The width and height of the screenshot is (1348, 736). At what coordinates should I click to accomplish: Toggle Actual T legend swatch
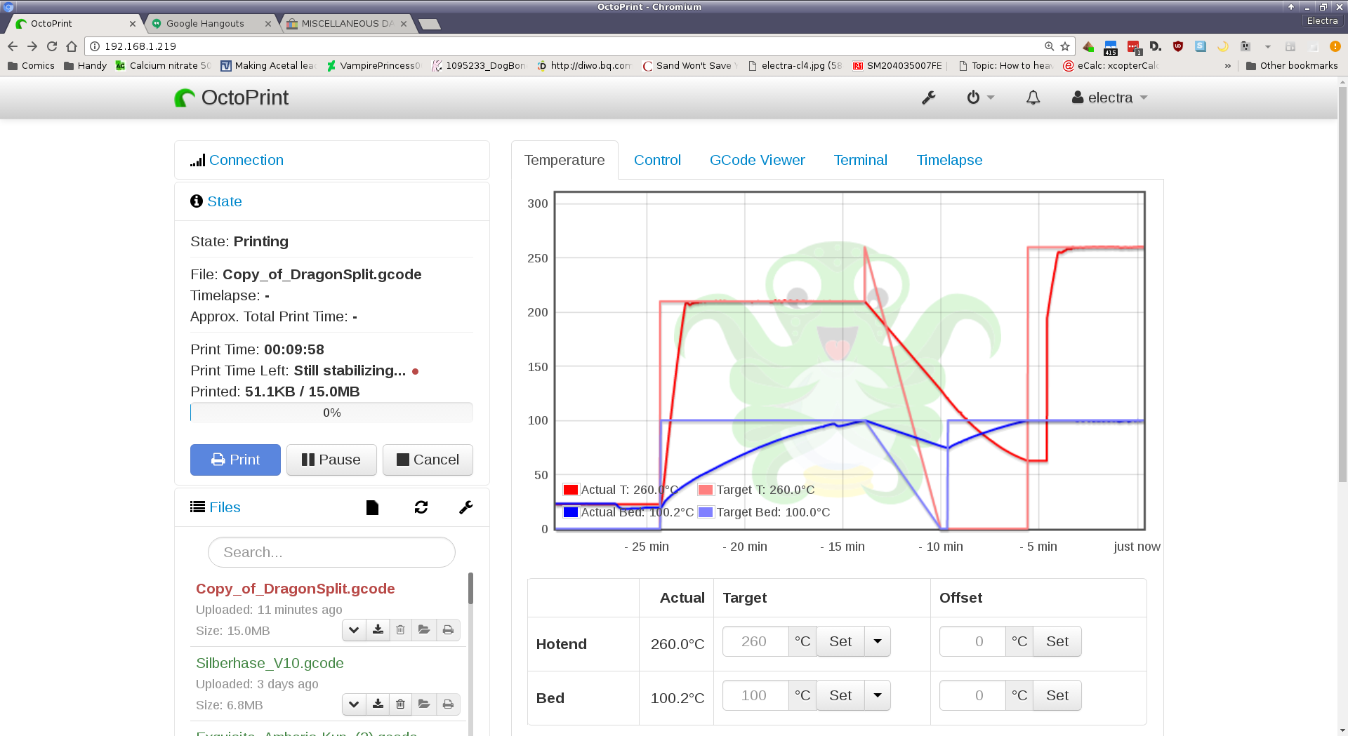[570, 490]
